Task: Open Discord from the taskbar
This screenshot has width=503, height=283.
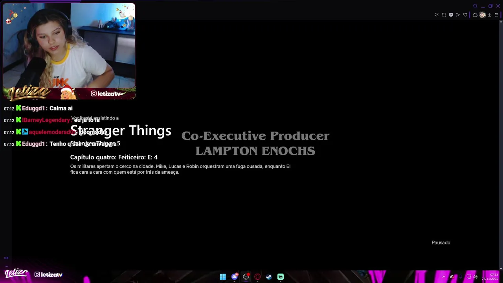Action: click(235, 277)
